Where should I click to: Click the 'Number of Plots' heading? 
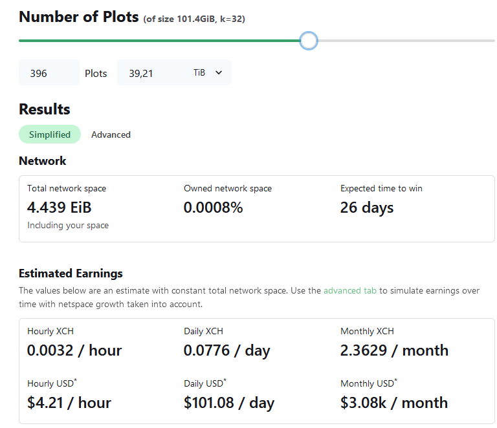click(x=79, y=17)
